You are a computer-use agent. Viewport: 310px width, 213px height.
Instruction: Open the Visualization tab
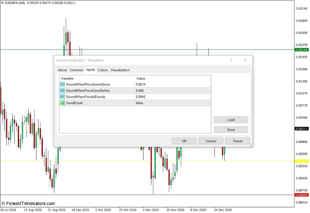[120, 70]
